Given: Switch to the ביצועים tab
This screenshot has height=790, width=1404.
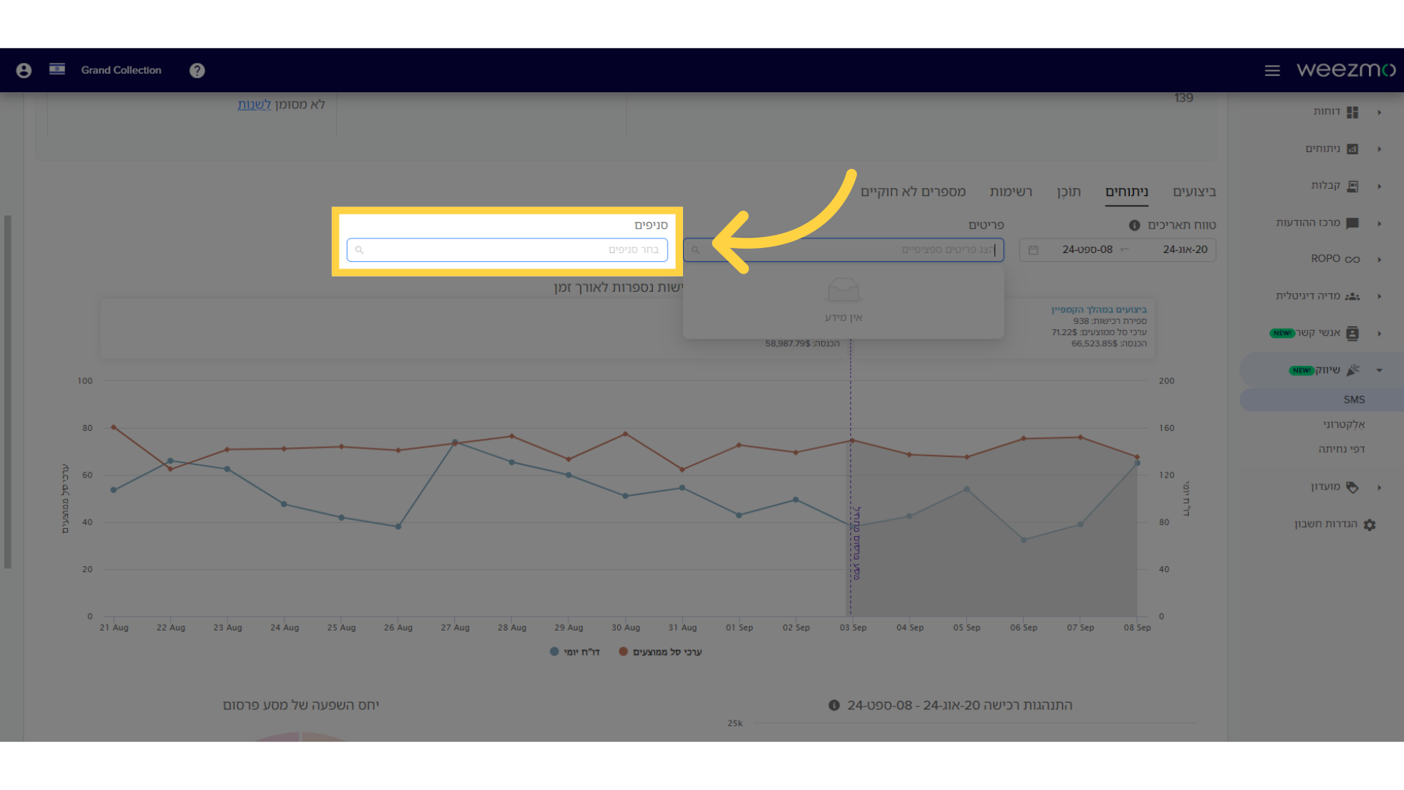Looking at the screenshot, I should pyautogui.click(x=1194, y=192).
